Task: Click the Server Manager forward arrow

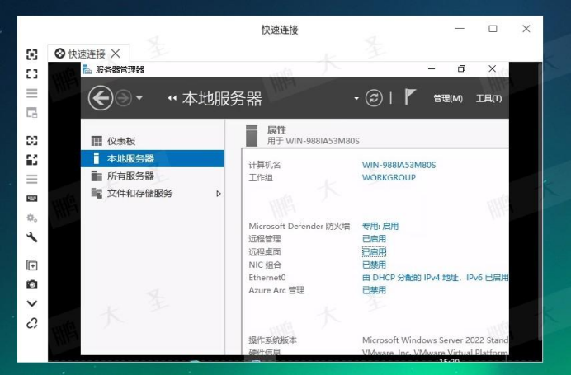Action: coord(124,98)
